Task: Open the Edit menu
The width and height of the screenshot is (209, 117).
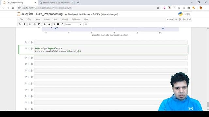Action: (x=29, y=19)
